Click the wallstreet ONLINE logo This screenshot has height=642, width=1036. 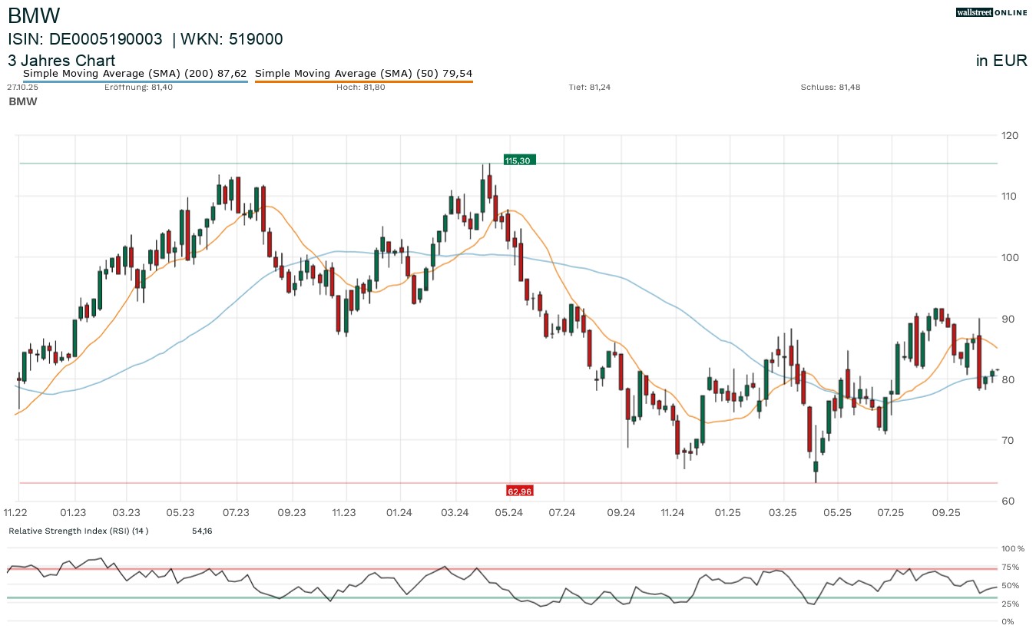coord(991,12)
